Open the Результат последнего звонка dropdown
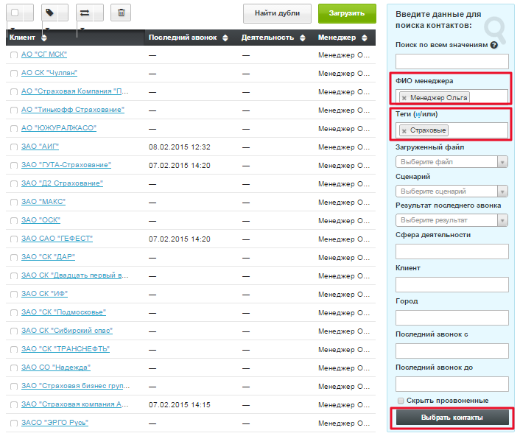The width and height of the screenshot is (520, 436). pyautogui.click(x=452, y=220)
